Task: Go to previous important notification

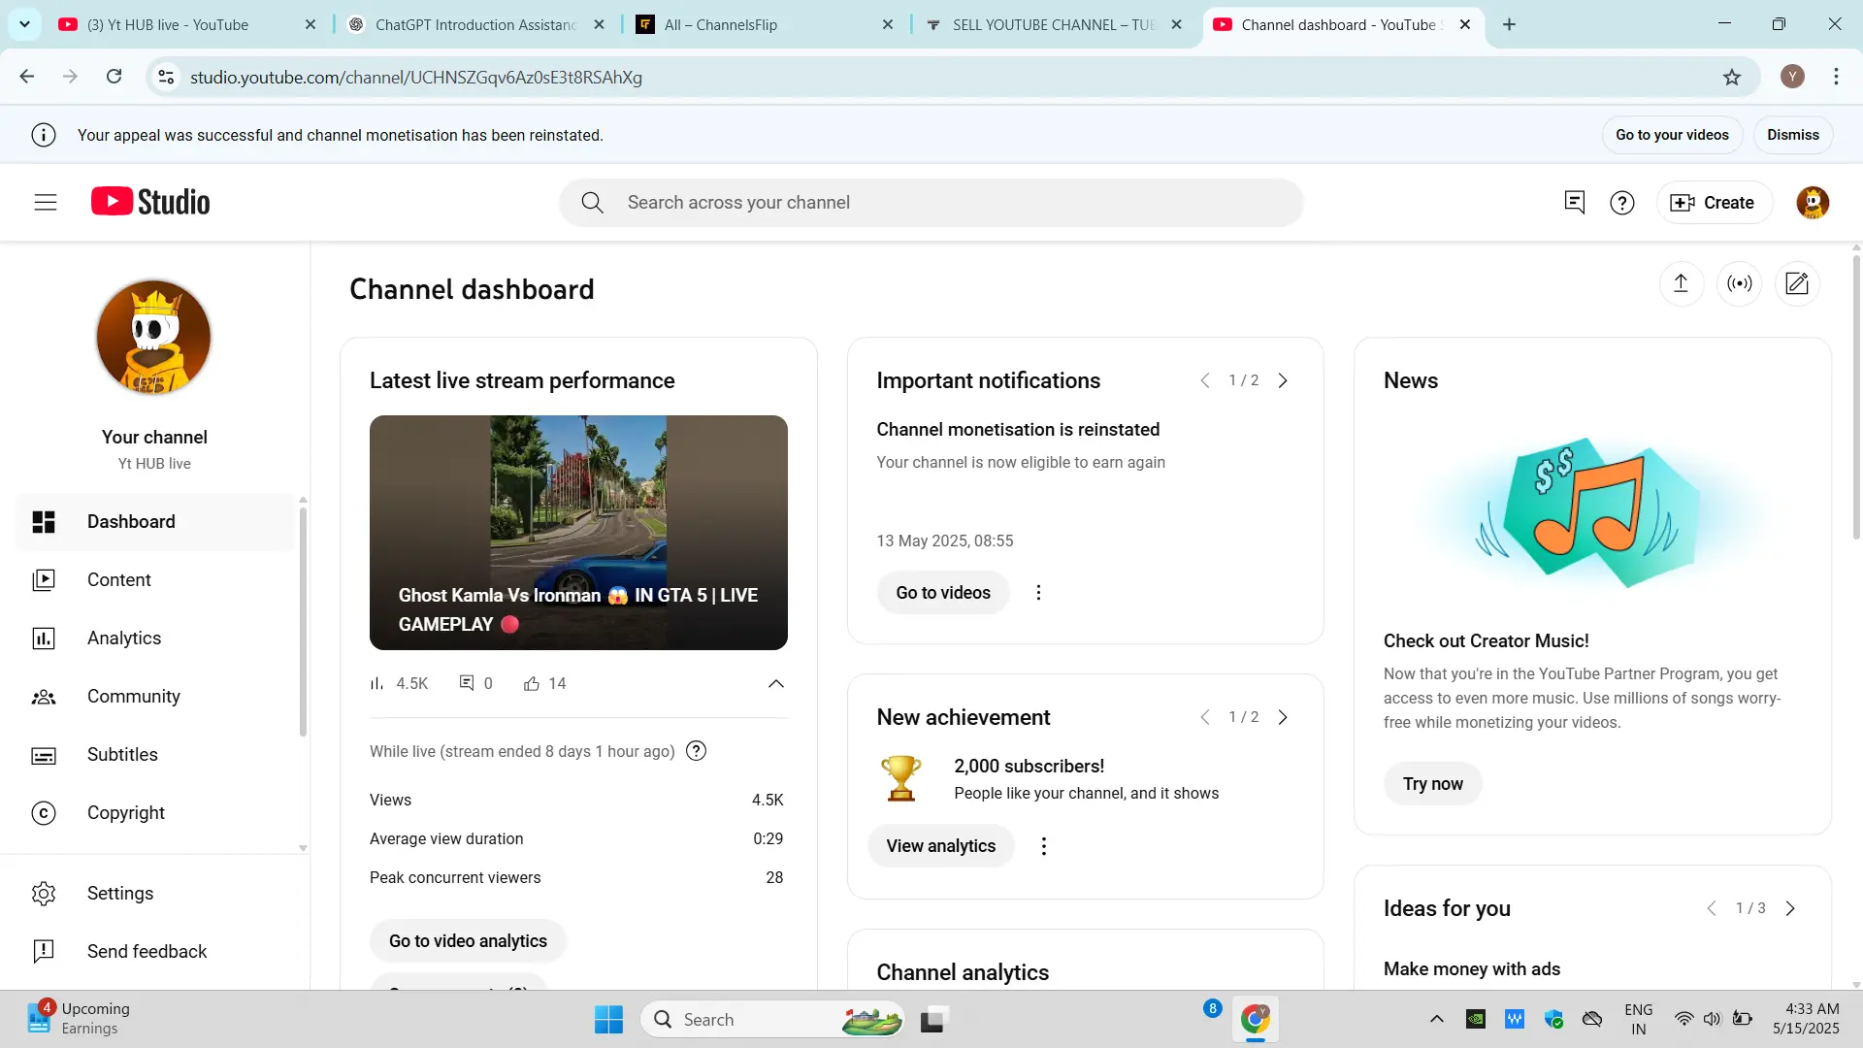Action: 1205,380
